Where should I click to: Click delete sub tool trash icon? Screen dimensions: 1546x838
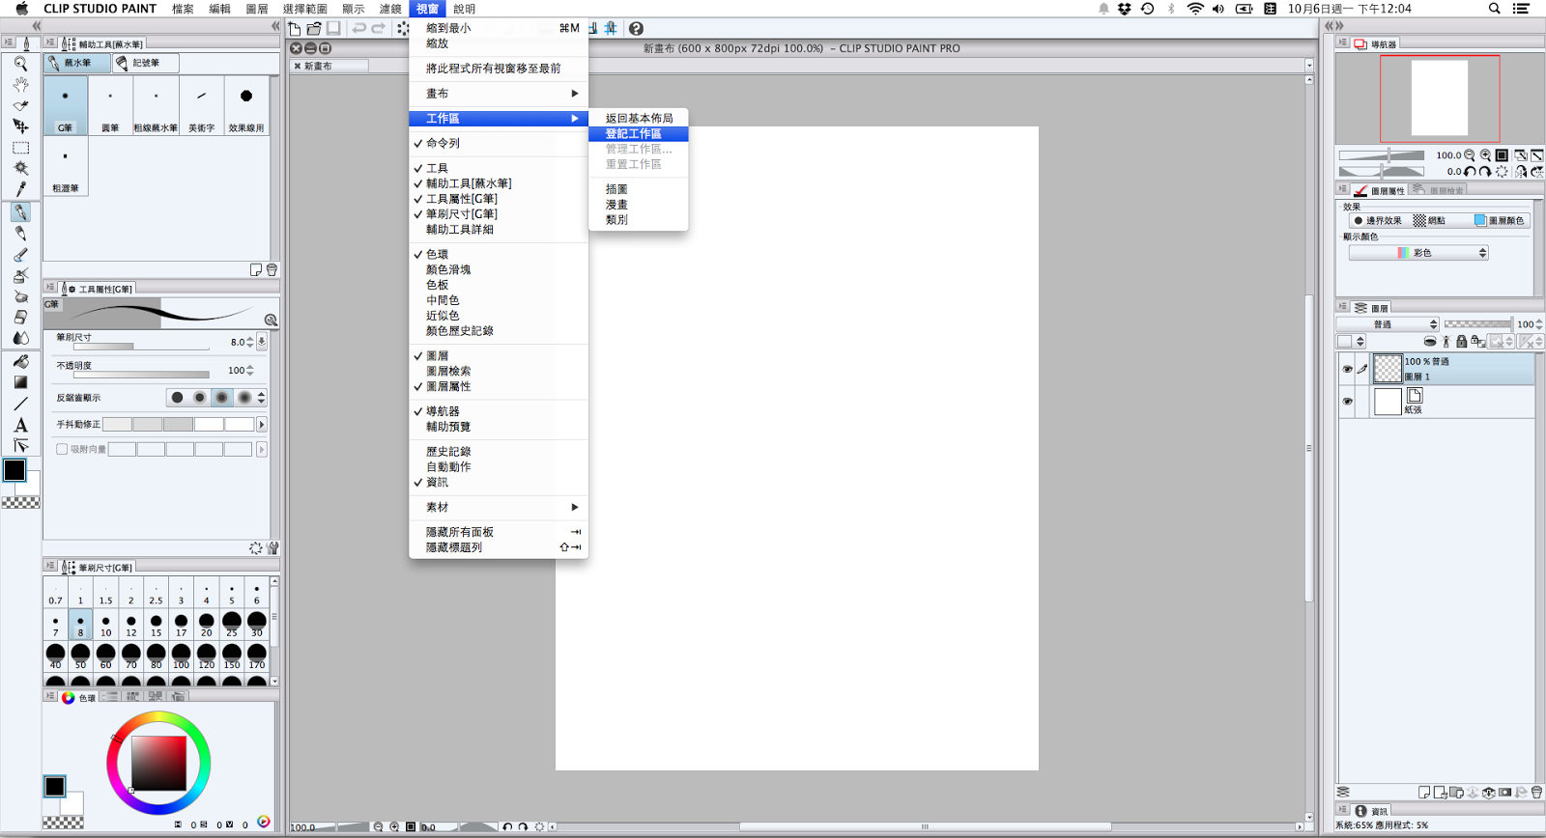pyautogui.click(x=272, y=270)
